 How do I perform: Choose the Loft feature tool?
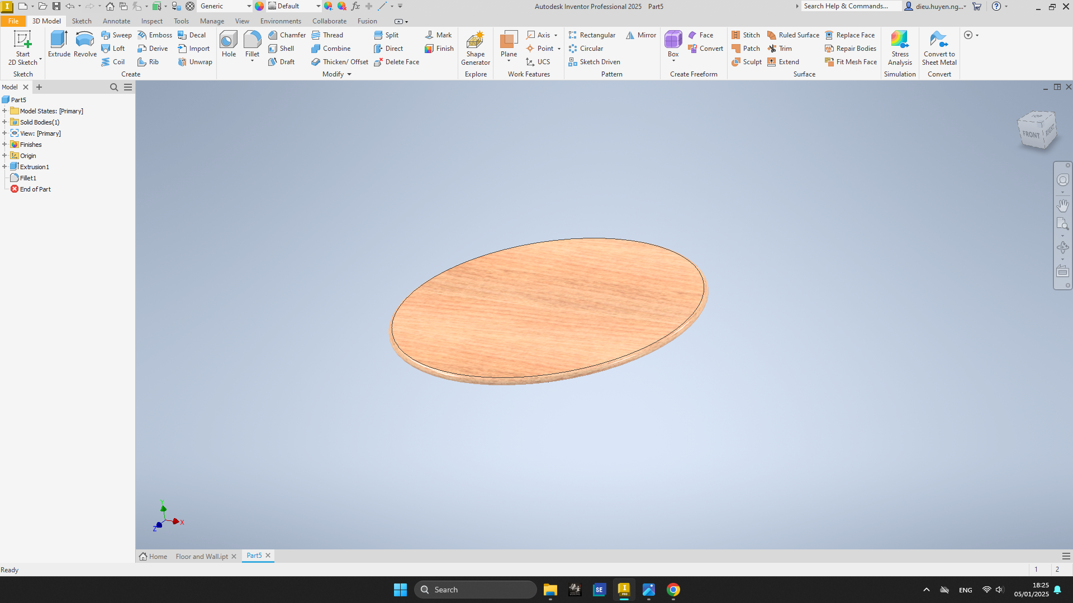pyautogui.click(x=113, y=49)
